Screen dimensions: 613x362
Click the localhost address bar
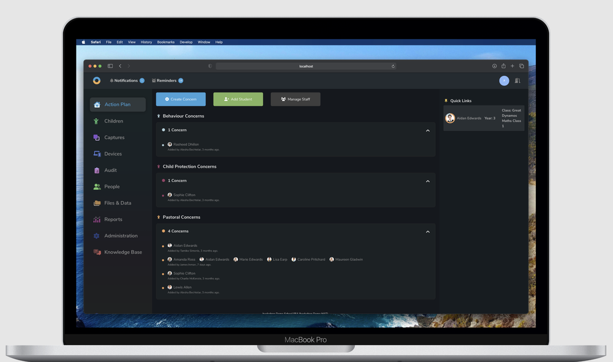point(306,66)
